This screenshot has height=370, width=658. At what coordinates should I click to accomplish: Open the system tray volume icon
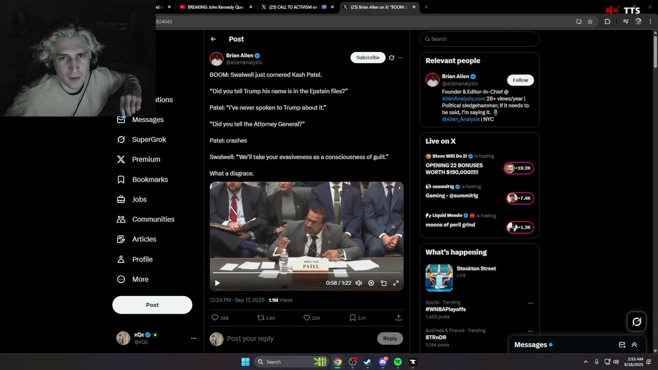point(616,362)
